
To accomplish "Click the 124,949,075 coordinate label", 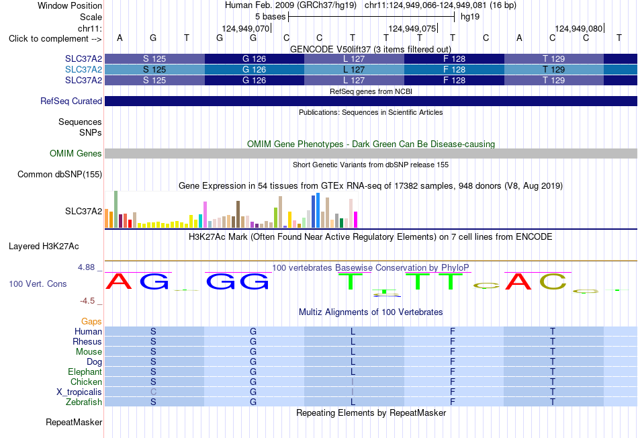I will click(412, 28).
